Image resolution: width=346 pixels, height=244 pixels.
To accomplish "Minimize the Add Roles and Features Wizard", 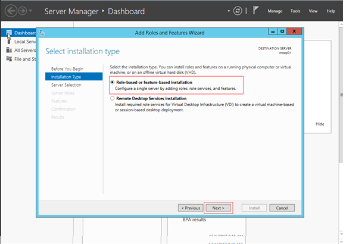I will [x=273, y=32].
